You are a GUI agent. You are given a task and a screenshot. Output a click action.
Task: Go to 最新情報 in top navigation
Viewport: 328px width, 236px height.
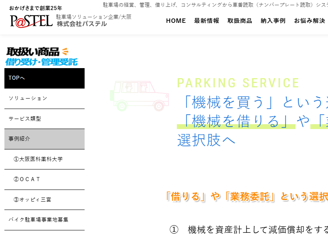(207, 21)
